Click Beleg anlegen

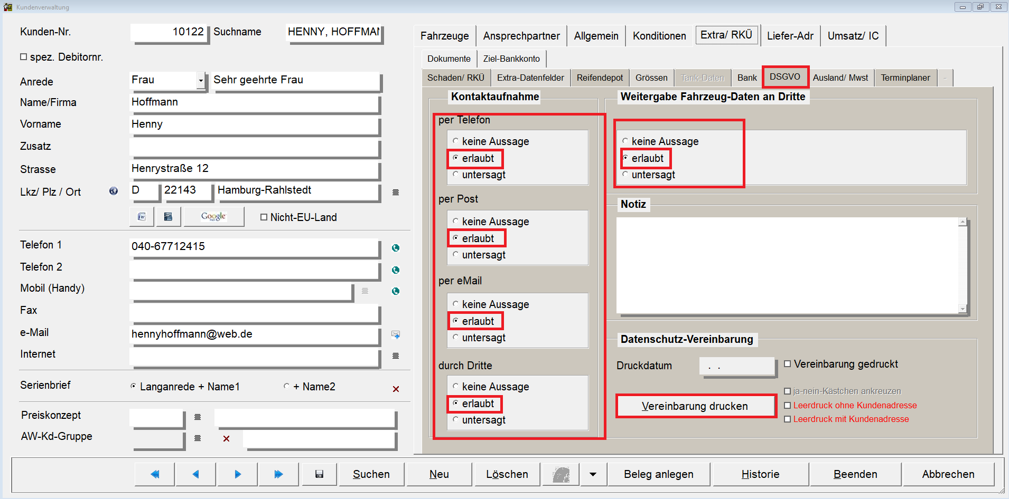point(659,474)
